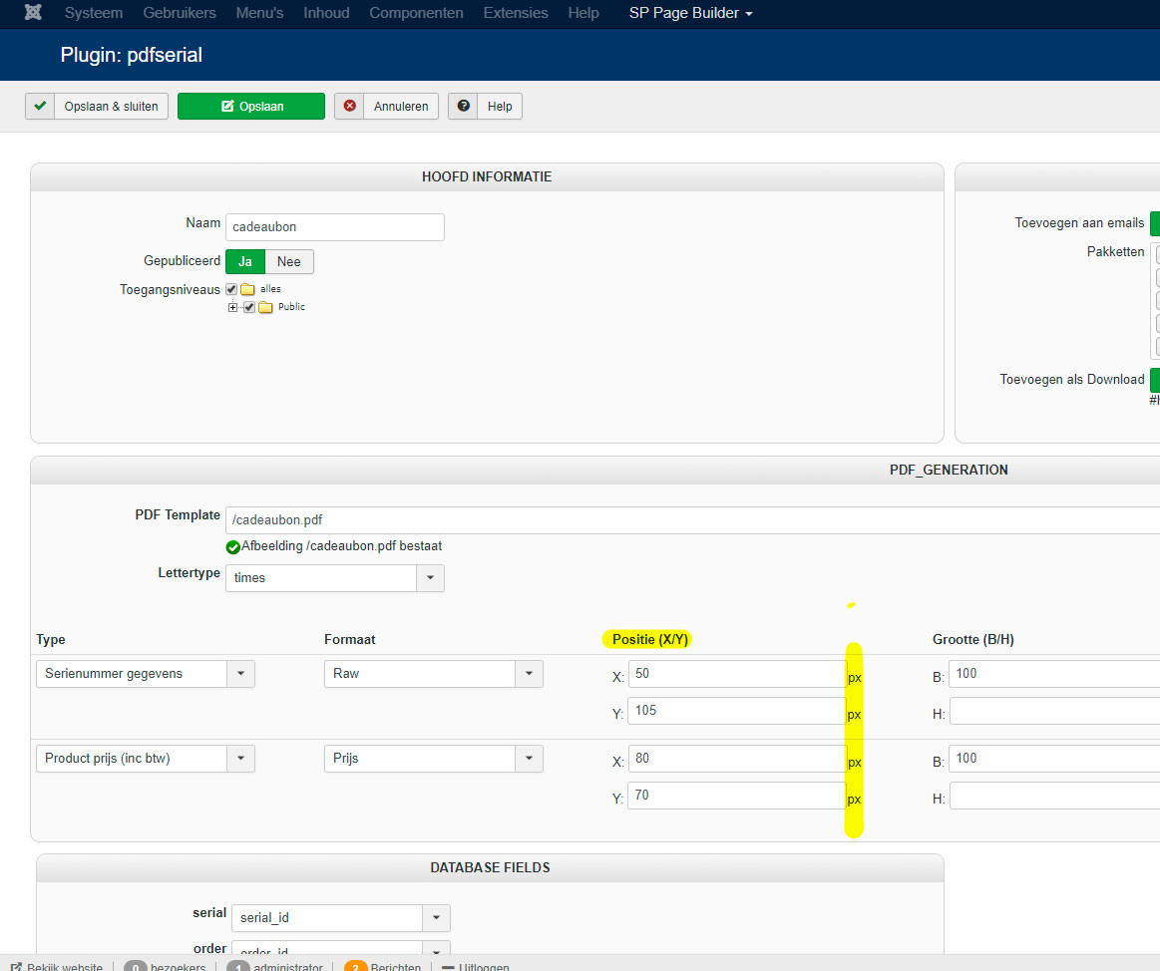Click the 'alles' folder icon

coord(247,289)
